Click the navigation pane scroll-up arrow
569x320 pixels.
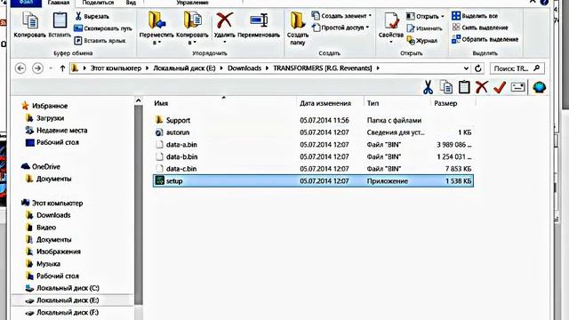pyautogui.click(x=138, y=100)
